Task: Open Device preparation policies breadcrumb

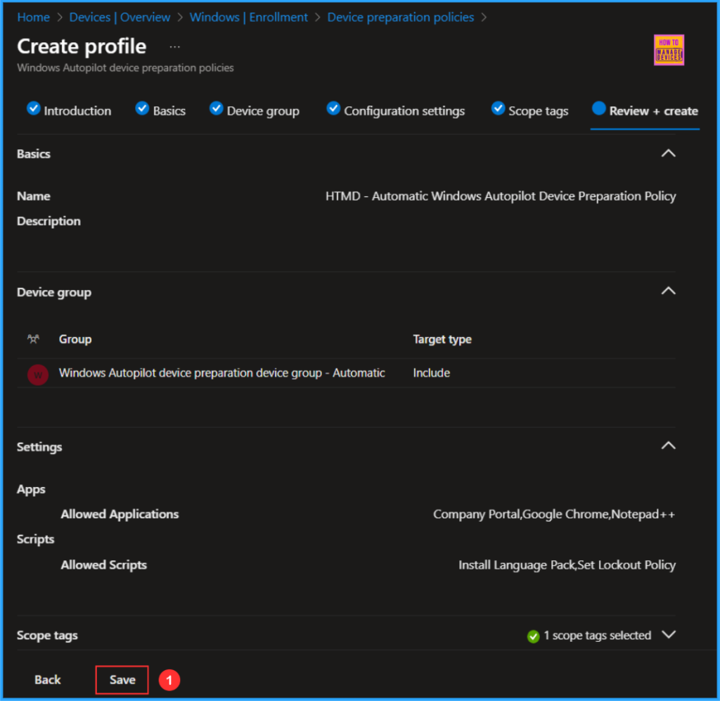Action: click(400, 18)
